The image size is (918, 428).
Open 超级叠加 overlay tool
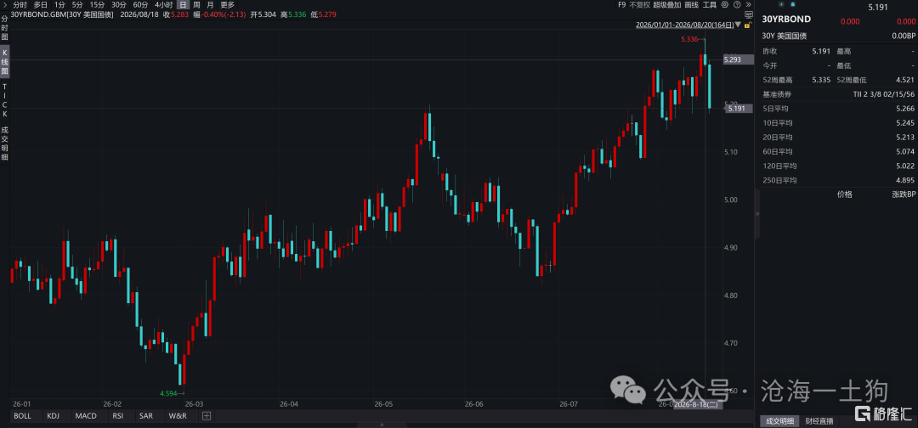click(x=667, y=5)
